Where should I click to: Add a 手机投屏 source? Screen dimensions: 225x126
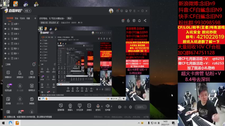(x=80, y=107)
